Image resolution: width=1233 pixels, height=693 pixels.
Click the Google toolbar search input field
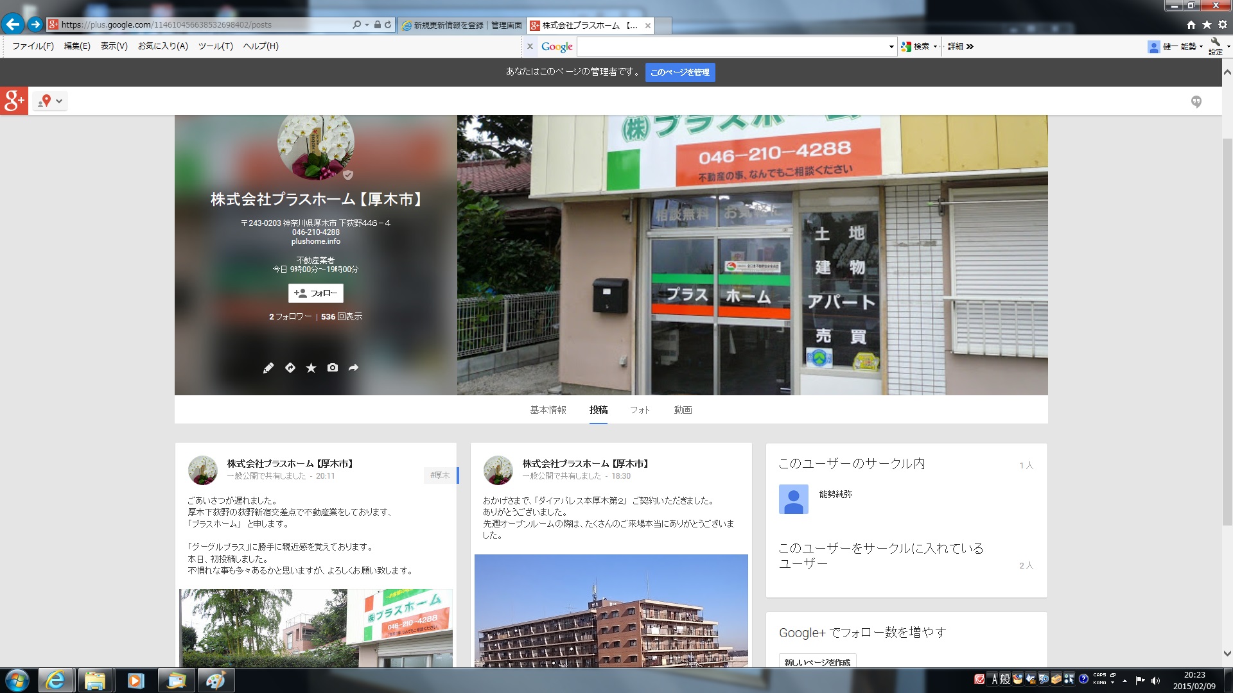pyautogui.click(x=732, y=46)
